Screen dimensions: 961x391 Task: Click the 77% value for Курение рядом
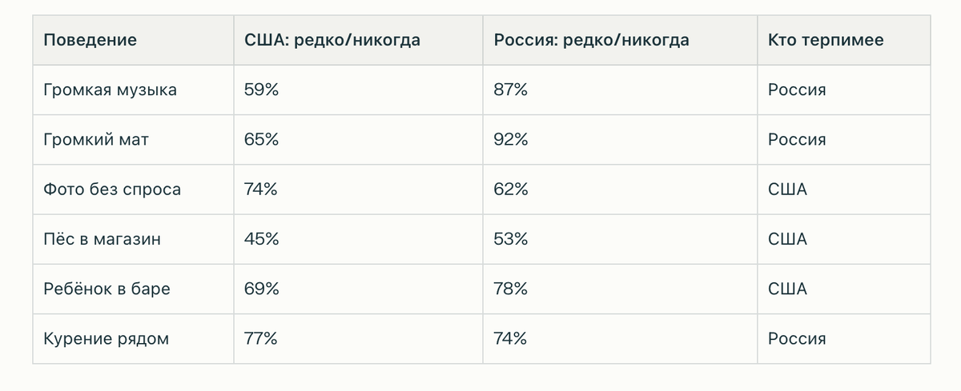click(x=260, y=339)
